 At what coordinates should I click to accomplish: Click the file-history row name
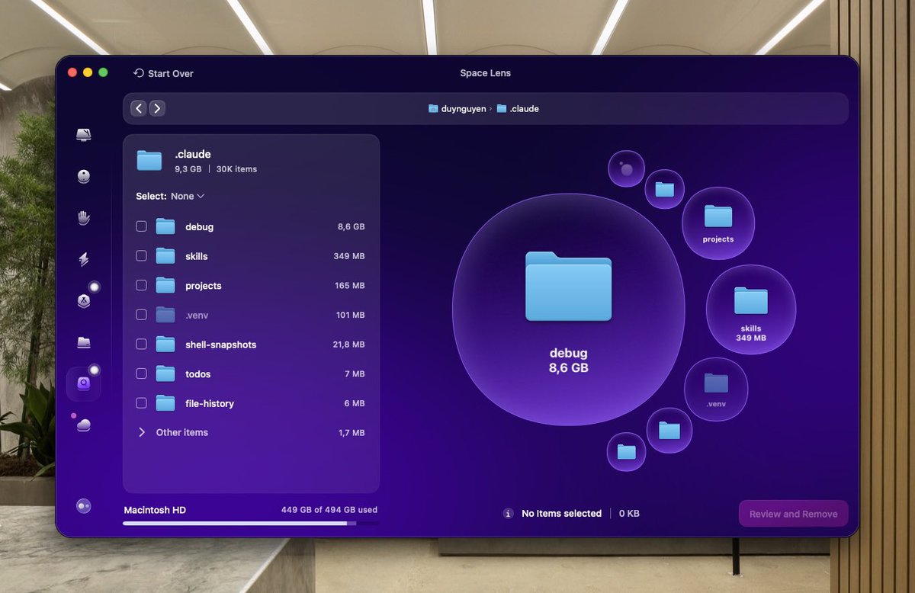tap(210, 403)
